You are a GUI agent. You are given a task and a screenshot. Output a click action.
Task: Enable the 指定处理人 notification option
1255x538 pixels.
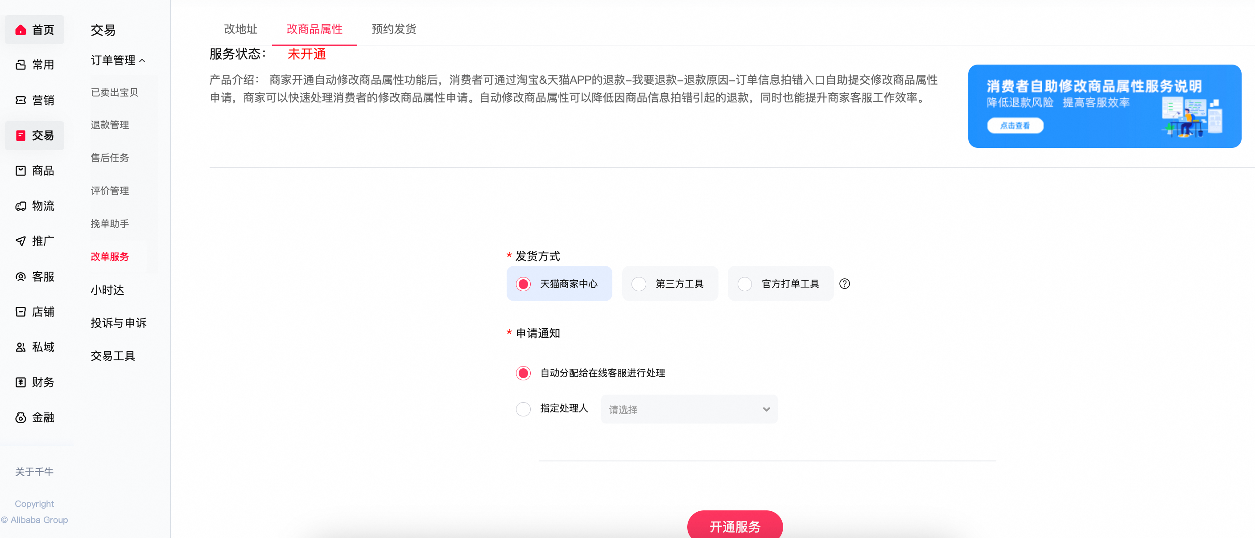tap(523, 409)
